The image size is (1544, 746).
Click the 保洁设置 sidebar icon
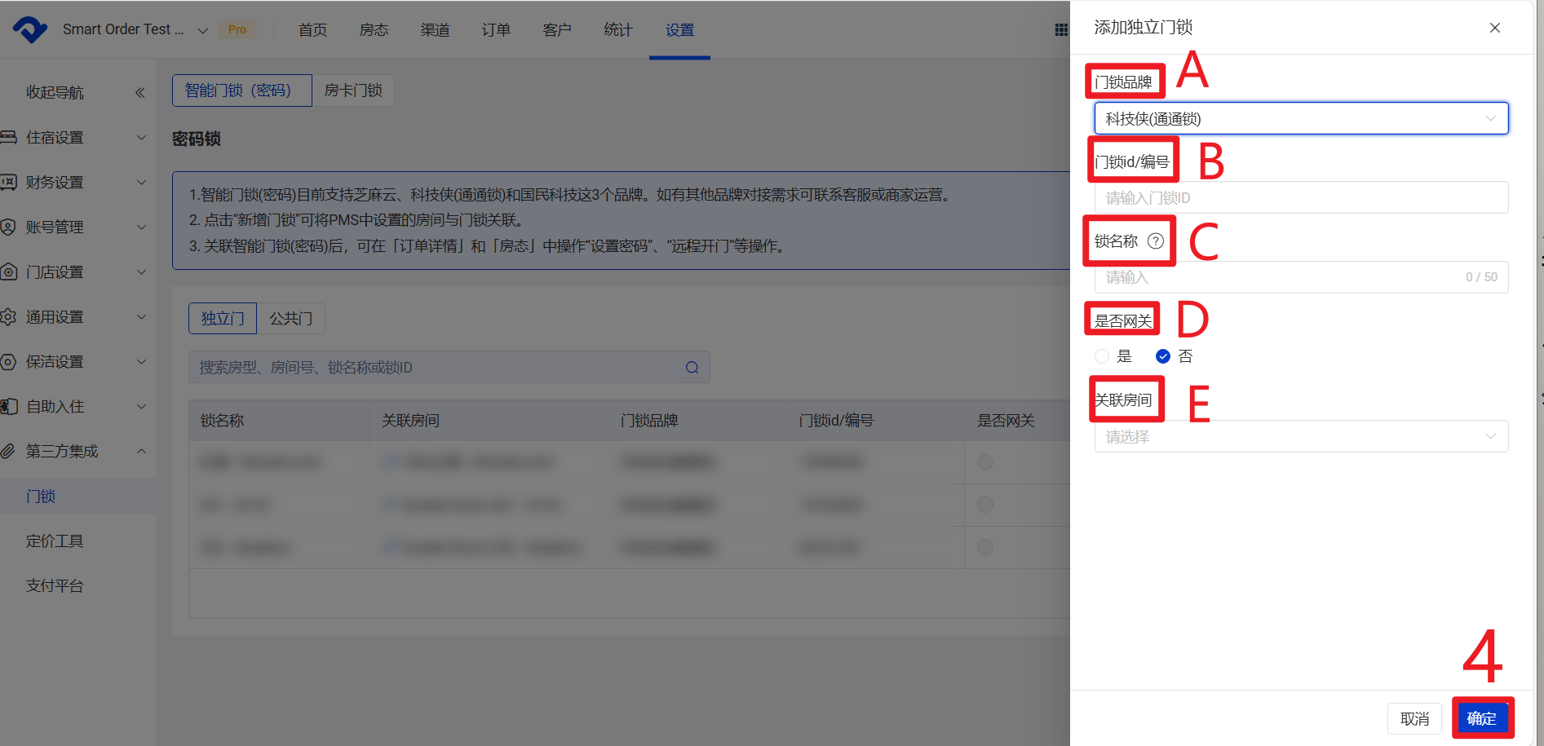click(x=9, y=361)
